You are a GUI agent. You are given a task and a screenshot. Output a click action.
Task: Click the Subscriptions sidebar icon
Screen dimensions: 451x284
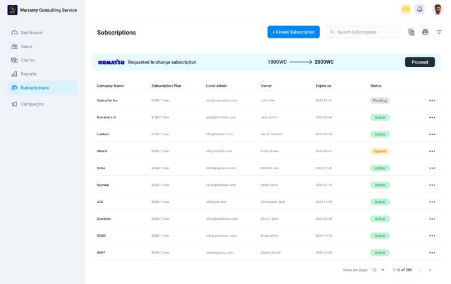15,88
